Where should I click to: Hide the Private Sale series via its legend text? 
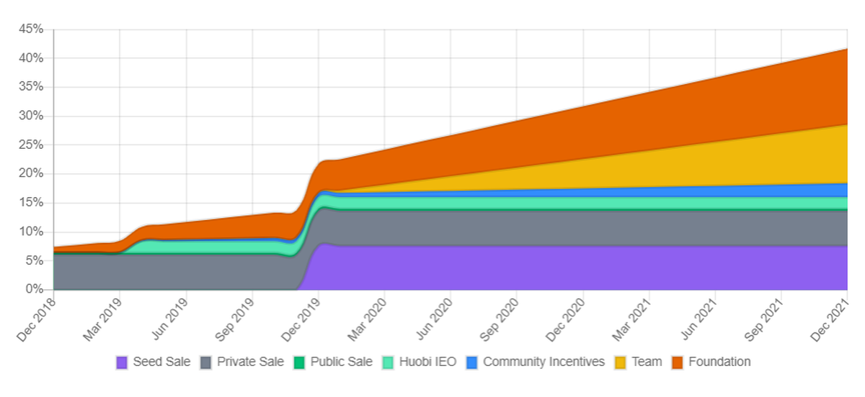click(249, 362)
